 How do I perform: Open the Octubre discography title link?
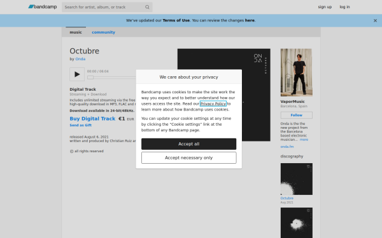pos(286,198)
